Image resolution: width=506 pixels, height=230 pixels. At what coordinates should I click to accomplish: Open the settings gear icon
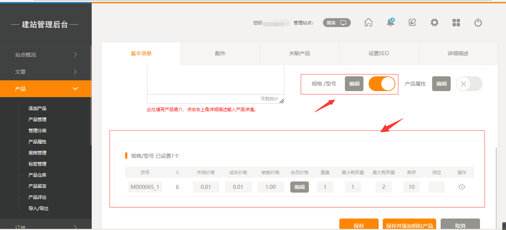point(434,23)
